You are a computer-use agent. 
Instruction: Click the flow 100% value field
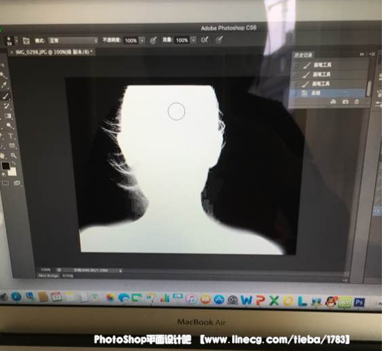pyautogui.click(x=181, y=40)
